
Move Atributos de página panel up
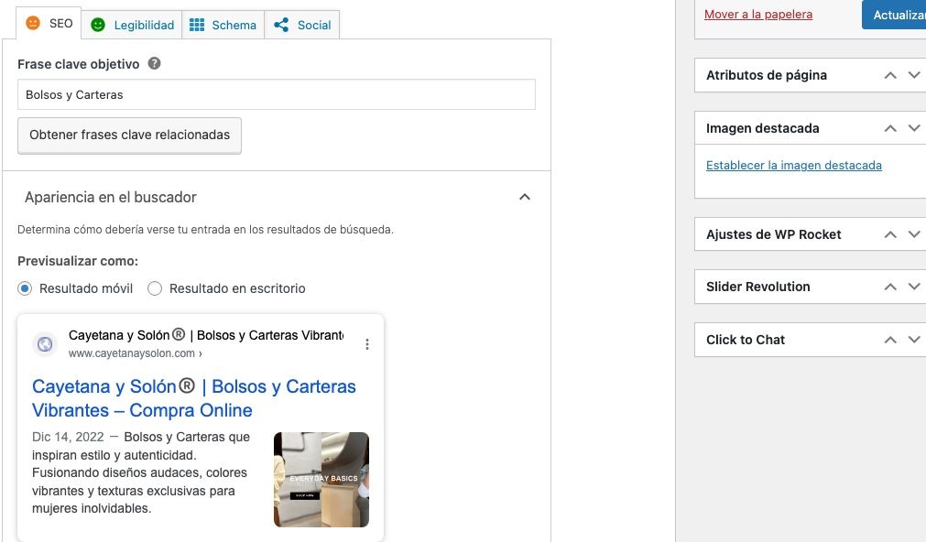pyautogui.click(x=890, y=75)
